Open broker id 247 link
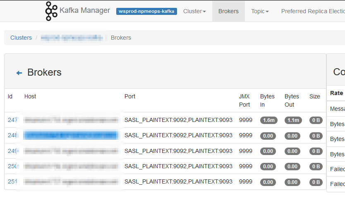This screenshot has height=217, width=345. pos(12,120)
